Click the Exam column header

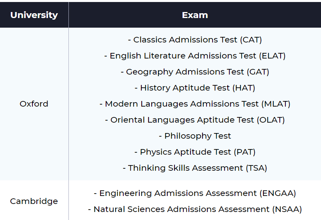[x=195, y=15]
